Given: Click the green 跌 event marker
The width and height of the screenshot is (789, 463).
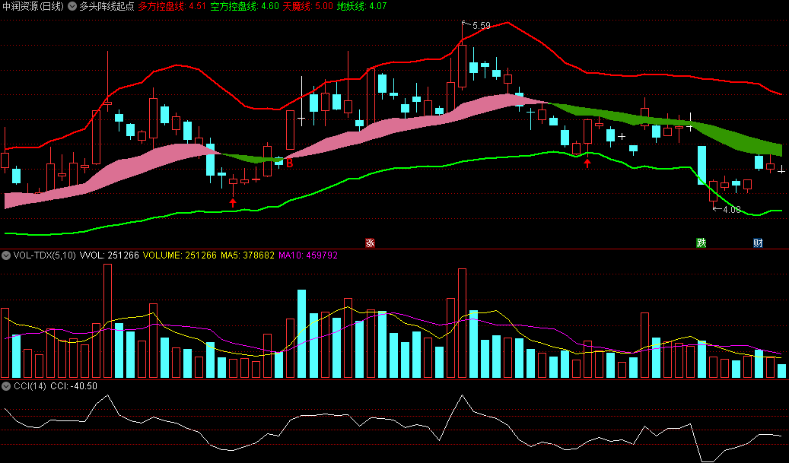Looking at the screenshot, I should pyautogui.click(x=701, y=243).
